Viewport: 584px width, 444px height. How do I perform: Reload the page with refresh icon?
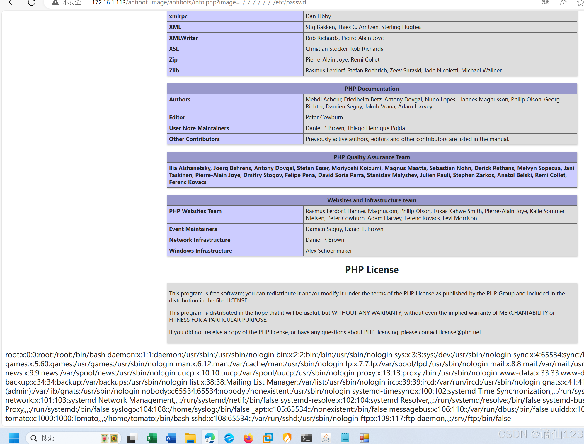[32, 3]
